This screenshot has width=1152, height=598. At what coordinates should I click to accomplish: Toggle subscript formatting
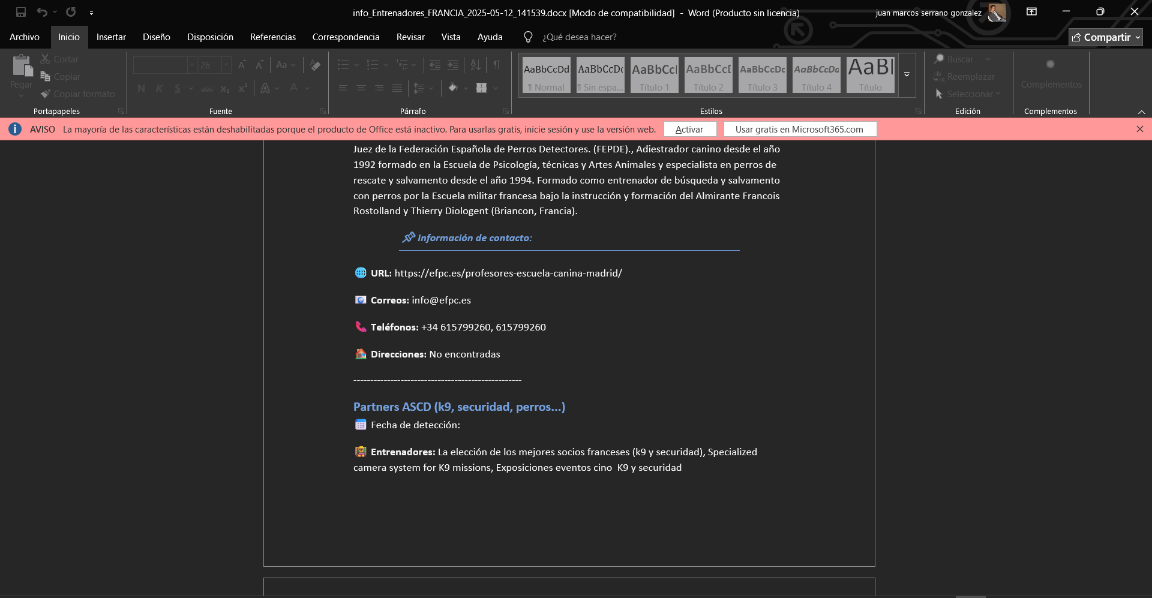(x=225, y=89)
